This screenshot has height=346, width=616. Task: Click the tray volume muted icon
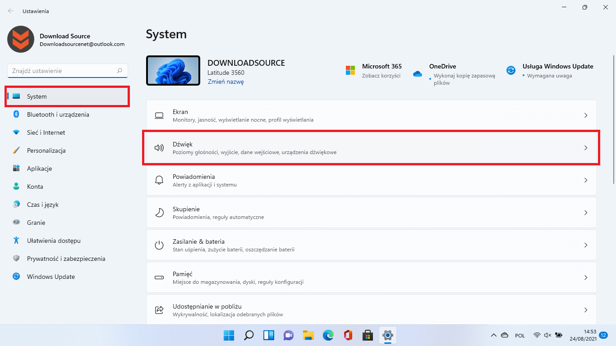pyautogui.click(x=548, y=335)
